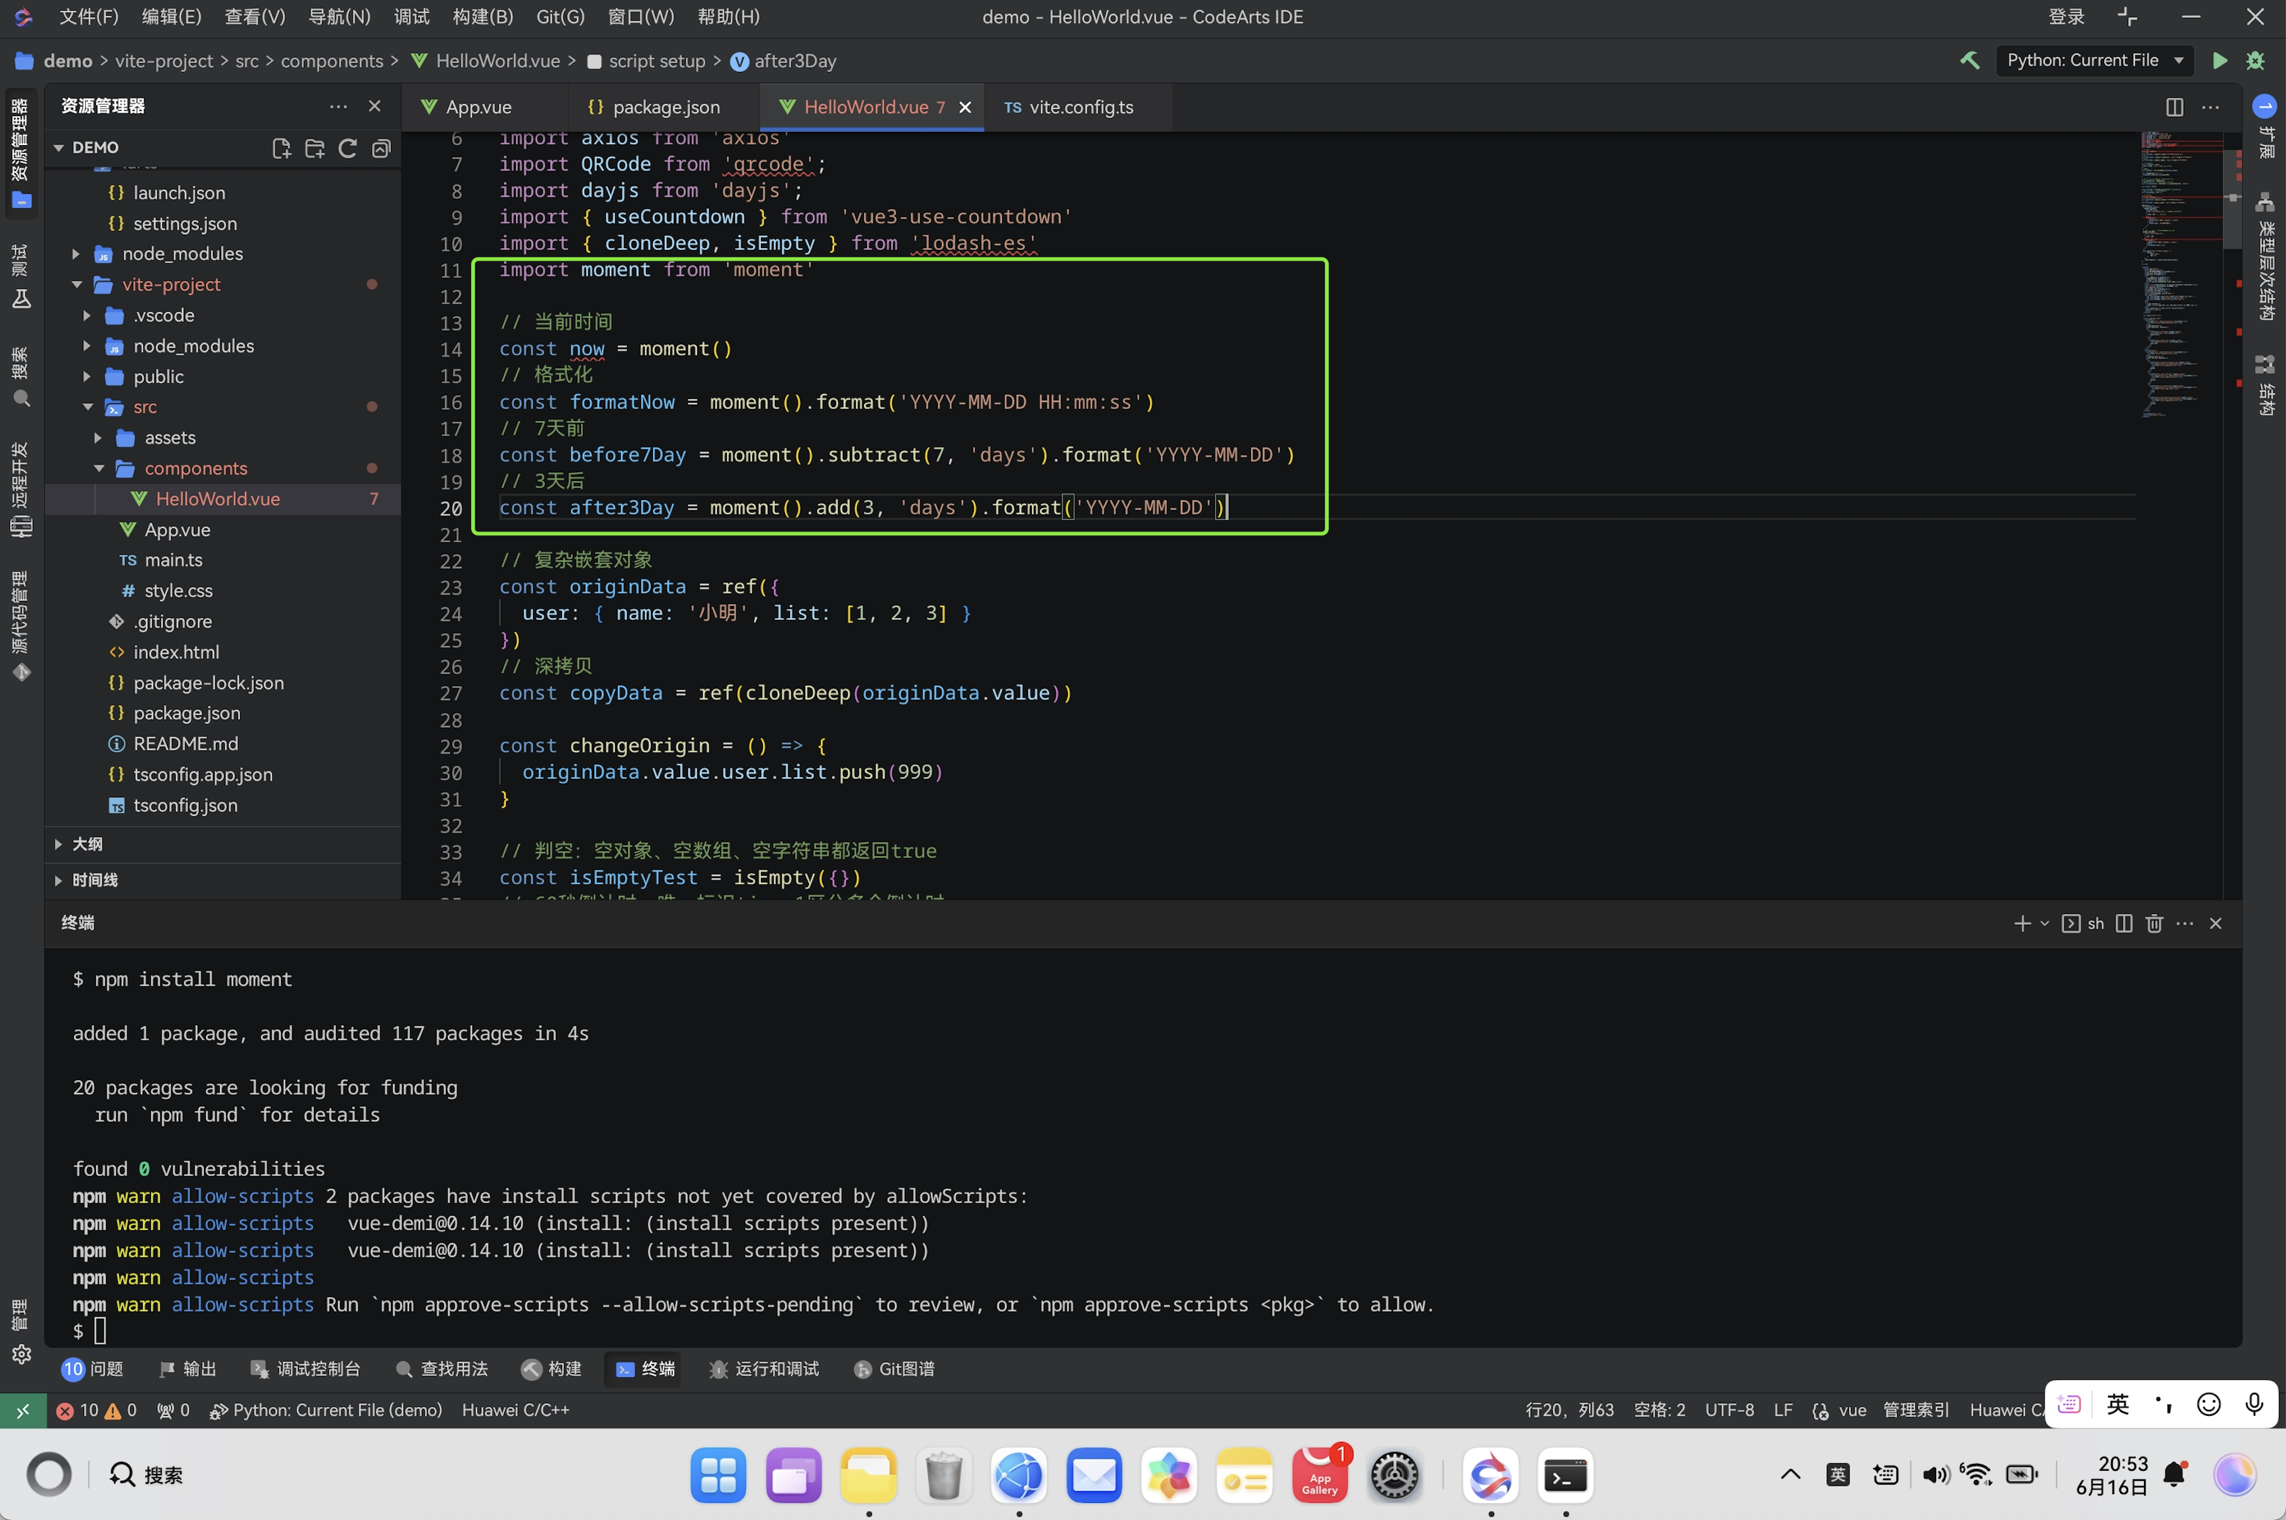Close the resource manager panel
Viewport: 2286px width, 1520px height.
tap(374, 105)
